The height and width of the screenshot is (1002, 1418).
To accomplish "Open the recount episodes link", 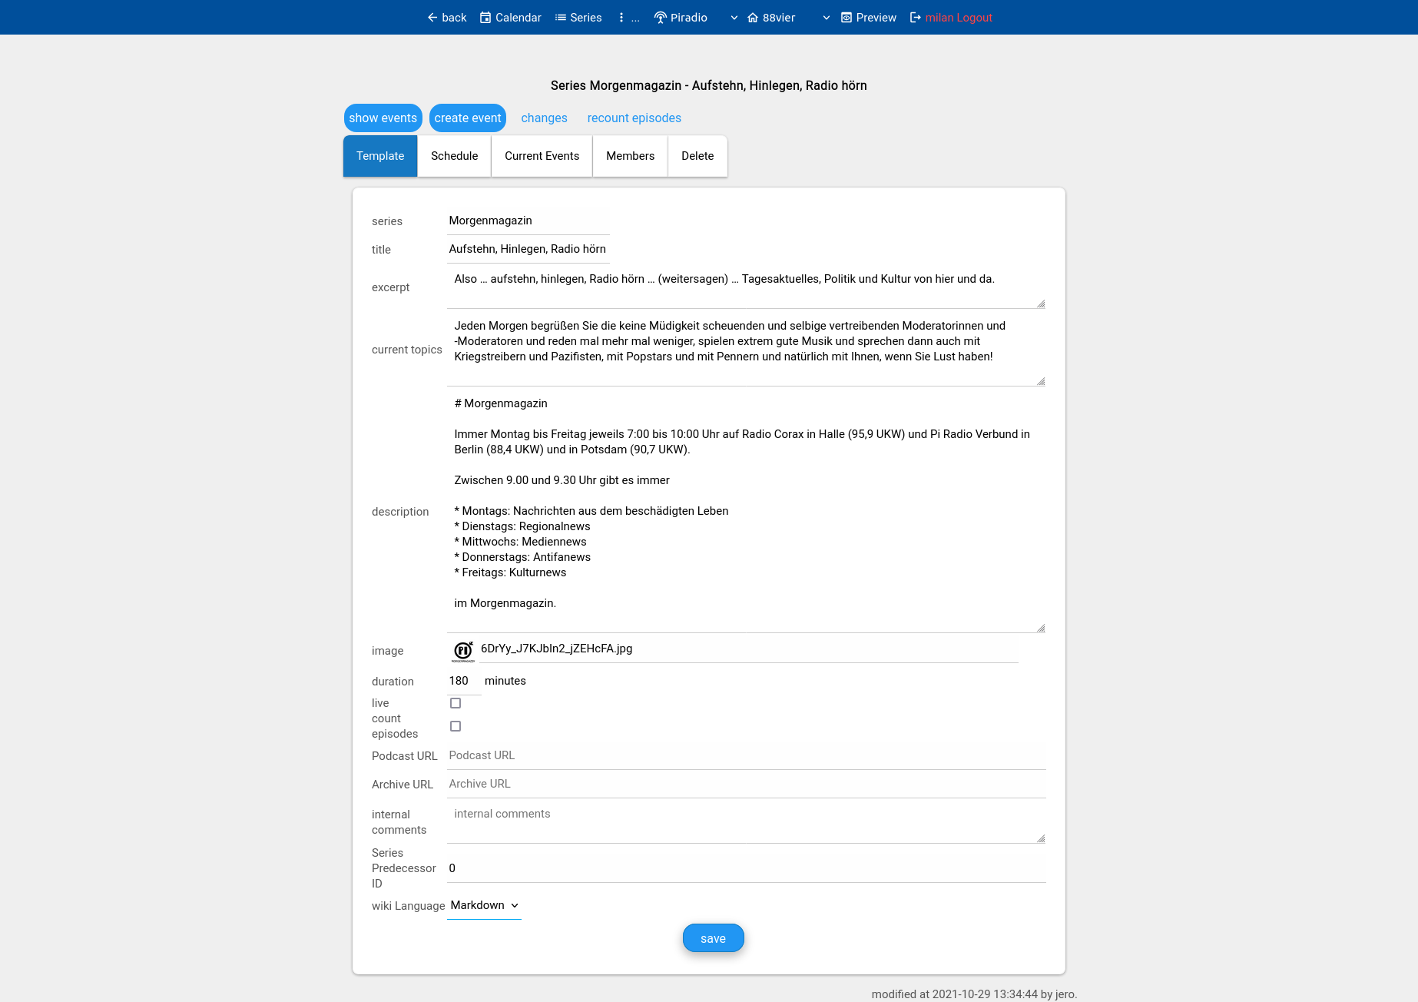I will click(x=634, y=118).
